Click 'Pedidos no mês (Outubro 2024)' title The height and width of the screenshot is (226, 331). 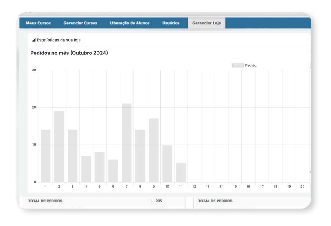coord(69,53)
